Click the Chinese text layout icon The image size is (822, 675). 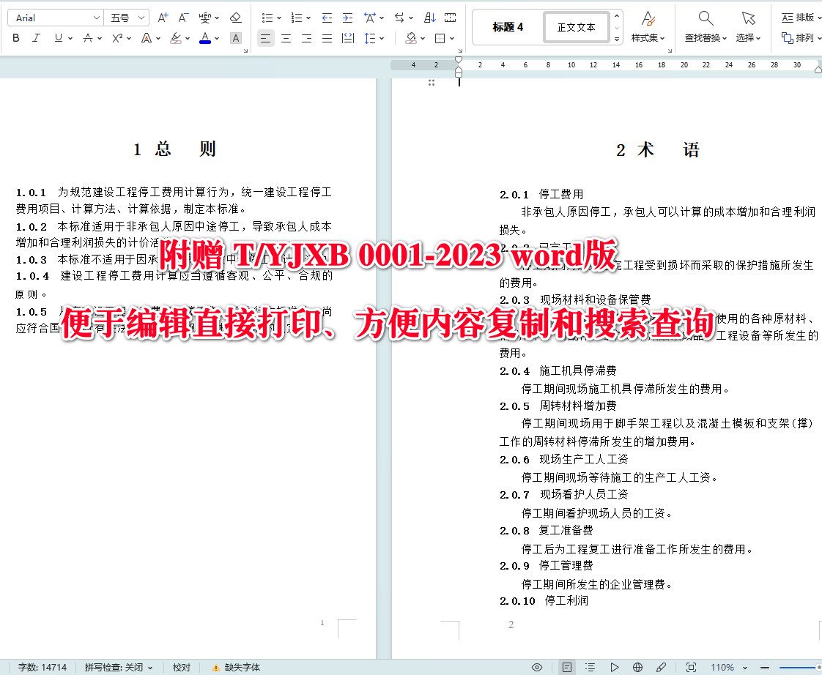370,18
